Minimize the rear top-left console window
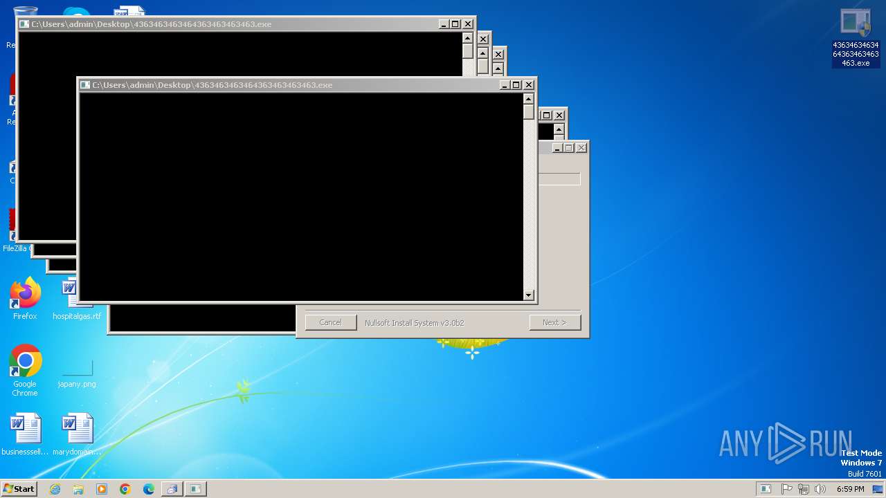The width and height of the screenshot is (886, 498). (x=444, y=24)
